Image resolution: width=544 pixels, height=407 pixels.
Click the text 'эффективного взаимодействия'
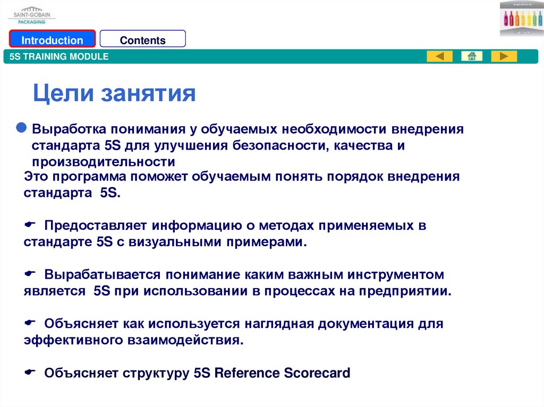click(x=133, y=340)
